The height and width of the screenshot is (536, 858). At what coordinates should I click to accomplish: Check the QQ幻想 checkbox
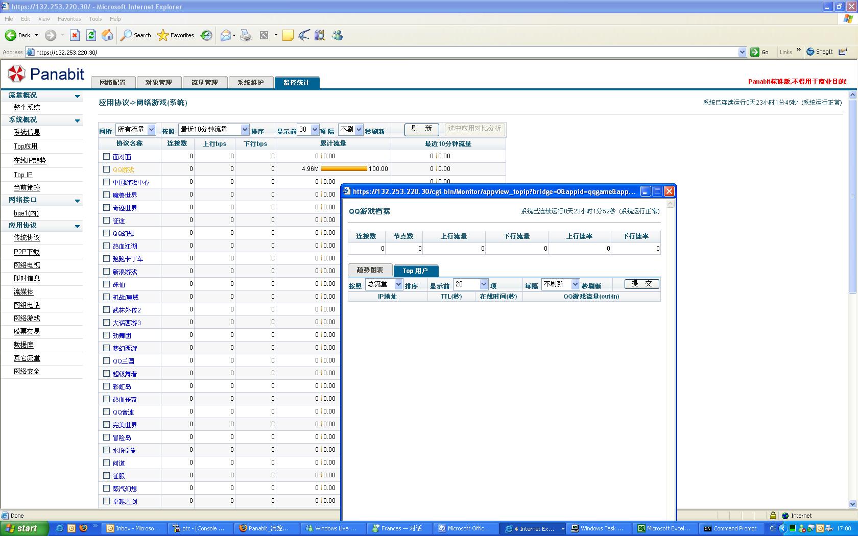[106, 233]
